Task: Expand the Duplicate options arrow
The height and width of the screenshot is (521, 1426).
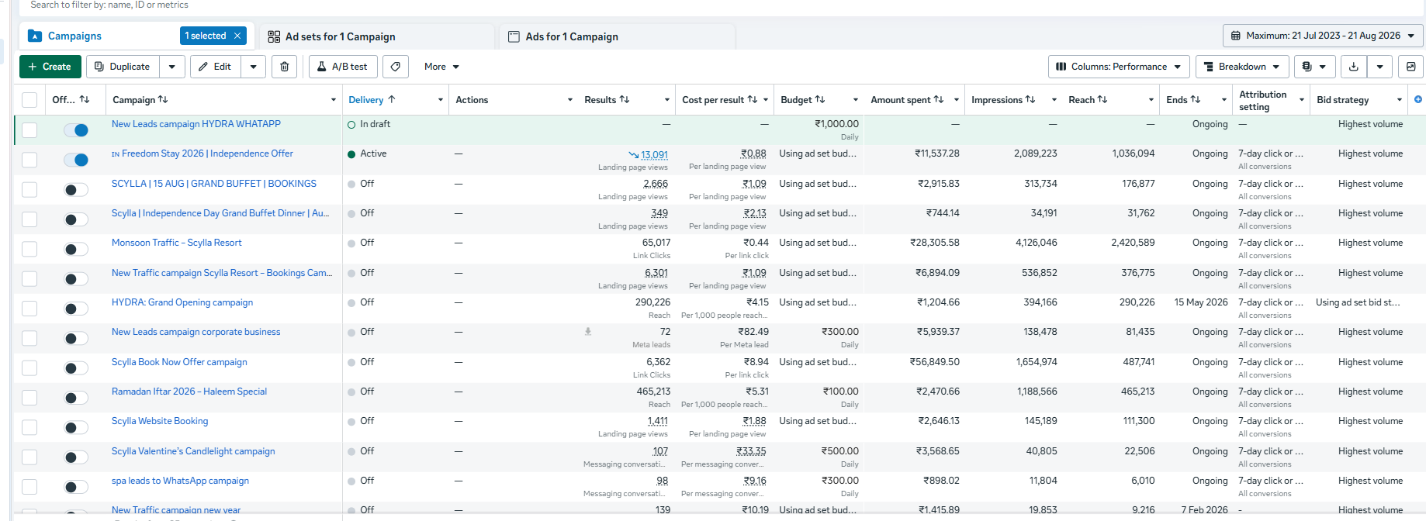Action: click(x=172, y=67)
